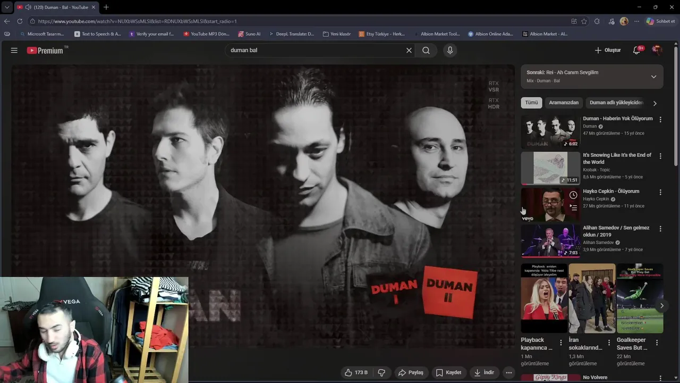Add Hayko Cepkin video to Watch later
Image resolution: width=680 pixels, height=383 pixels.
coord(573,195)
